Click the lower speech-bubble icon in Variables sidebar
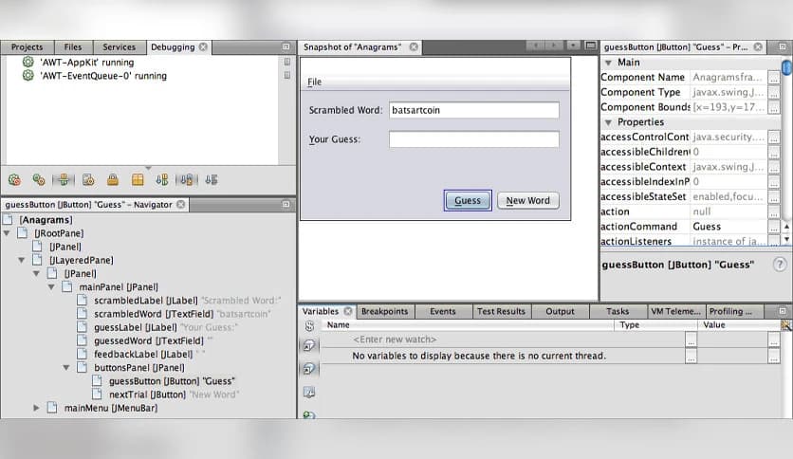Viewport: 793px width, 459px height. coord(309,369)
